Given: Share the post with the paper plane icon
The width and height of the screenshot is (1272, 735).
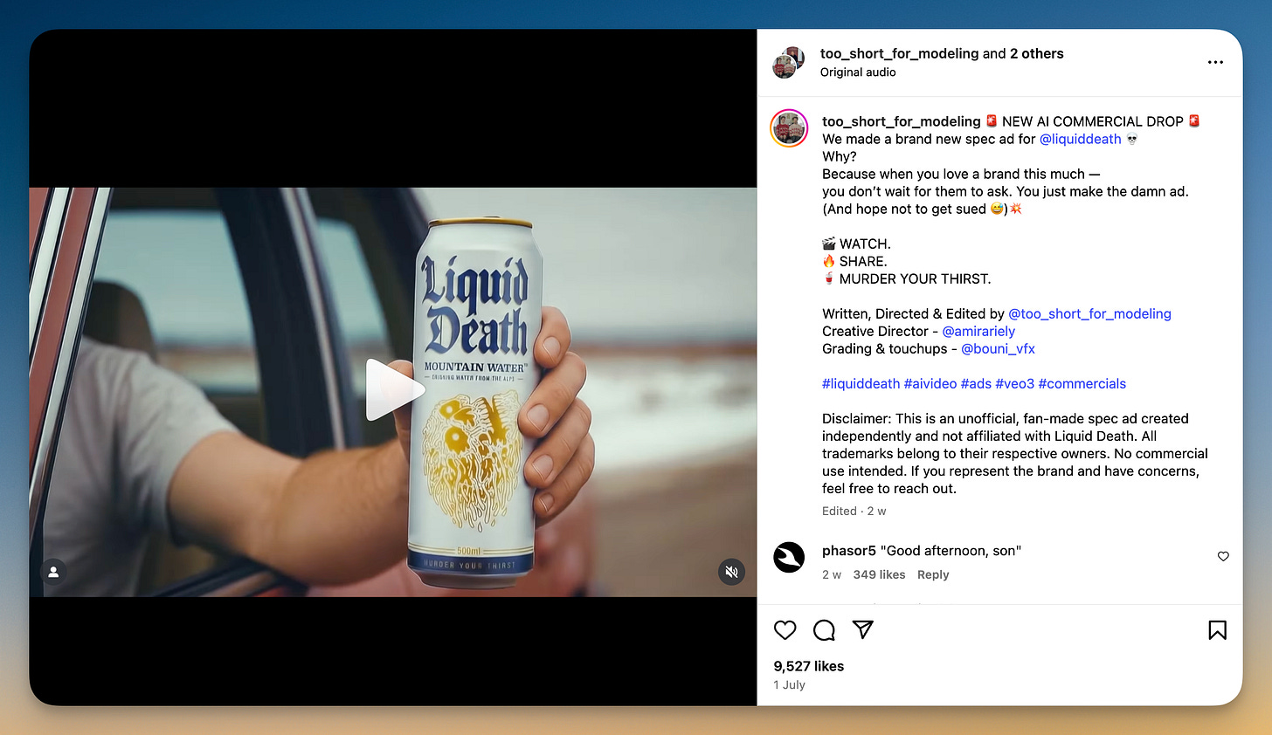Looking at the screenshot, I should [x=862, y=629].
